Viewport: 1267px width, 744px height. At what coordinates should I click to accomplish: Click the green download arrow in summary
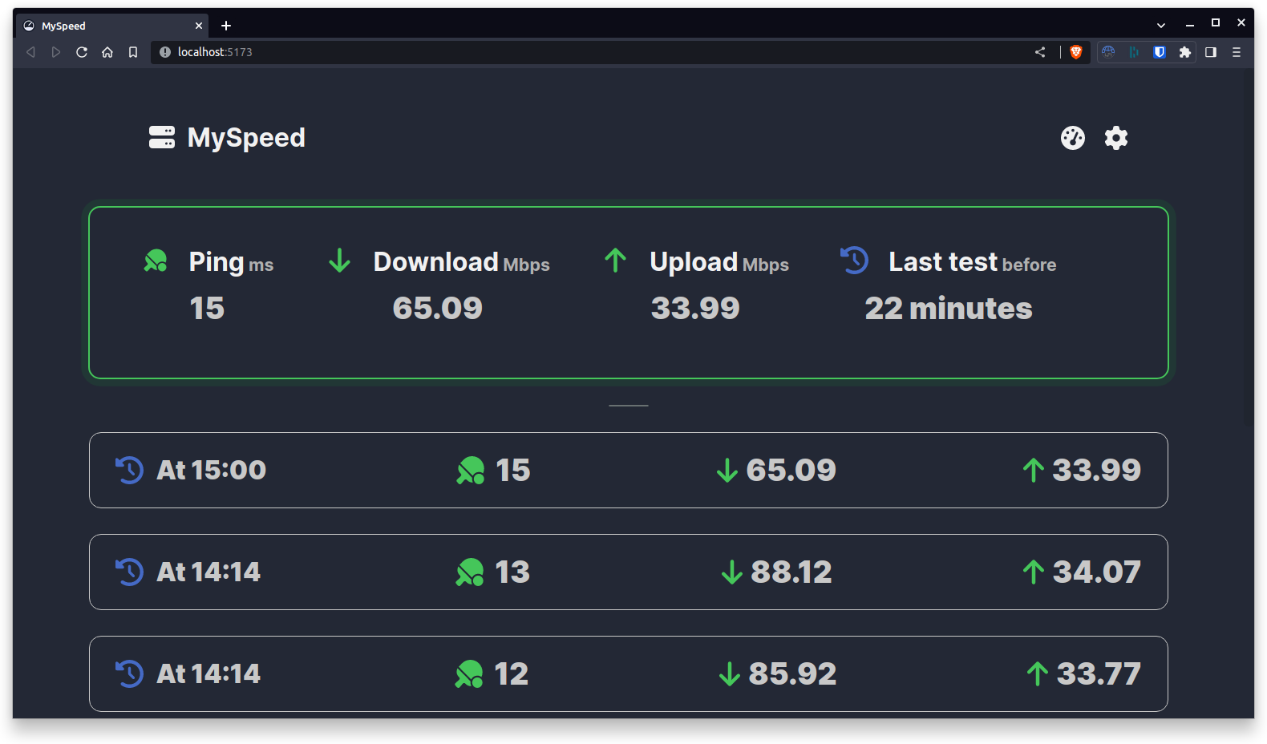coord(340,261)
